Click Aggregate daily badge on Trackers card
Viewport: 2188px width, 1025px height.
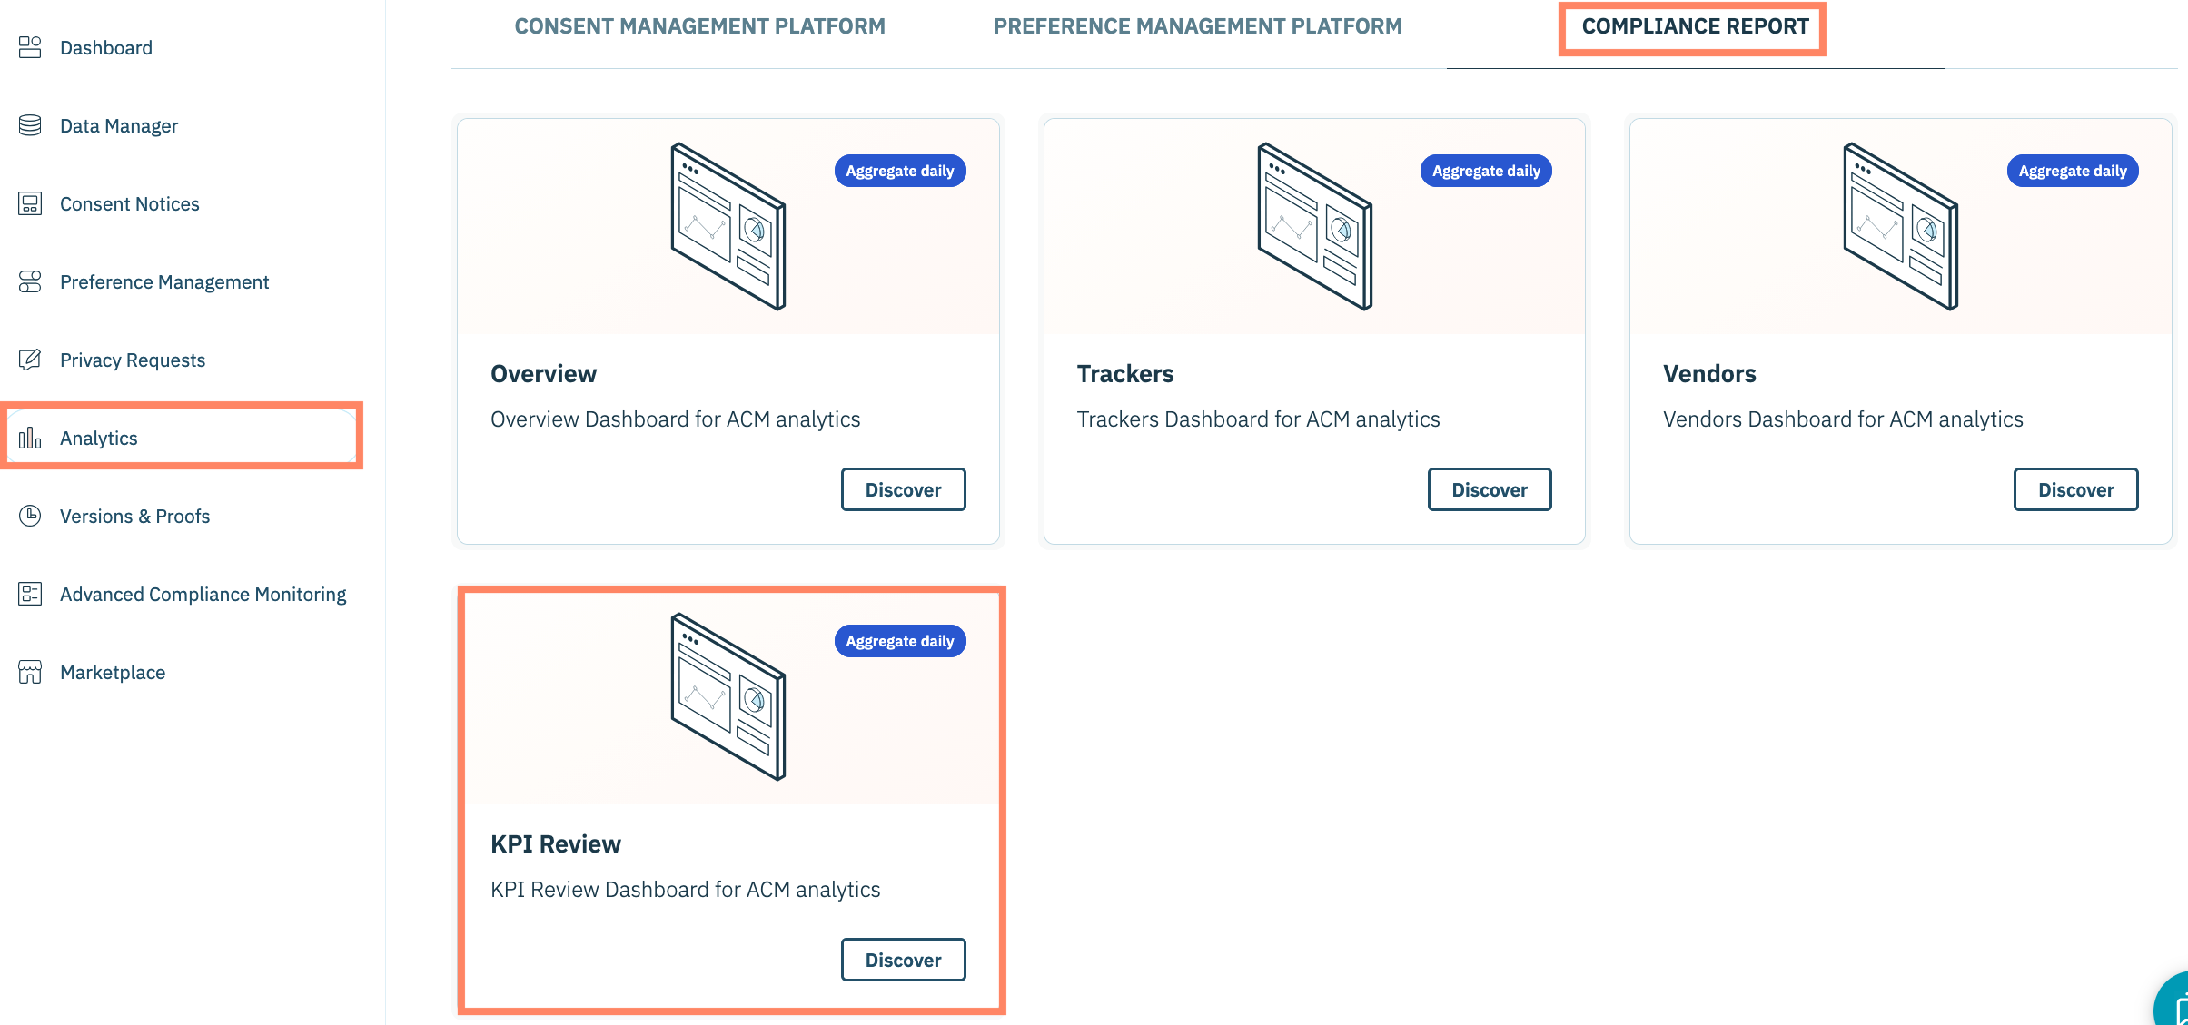pos(1486,171)
